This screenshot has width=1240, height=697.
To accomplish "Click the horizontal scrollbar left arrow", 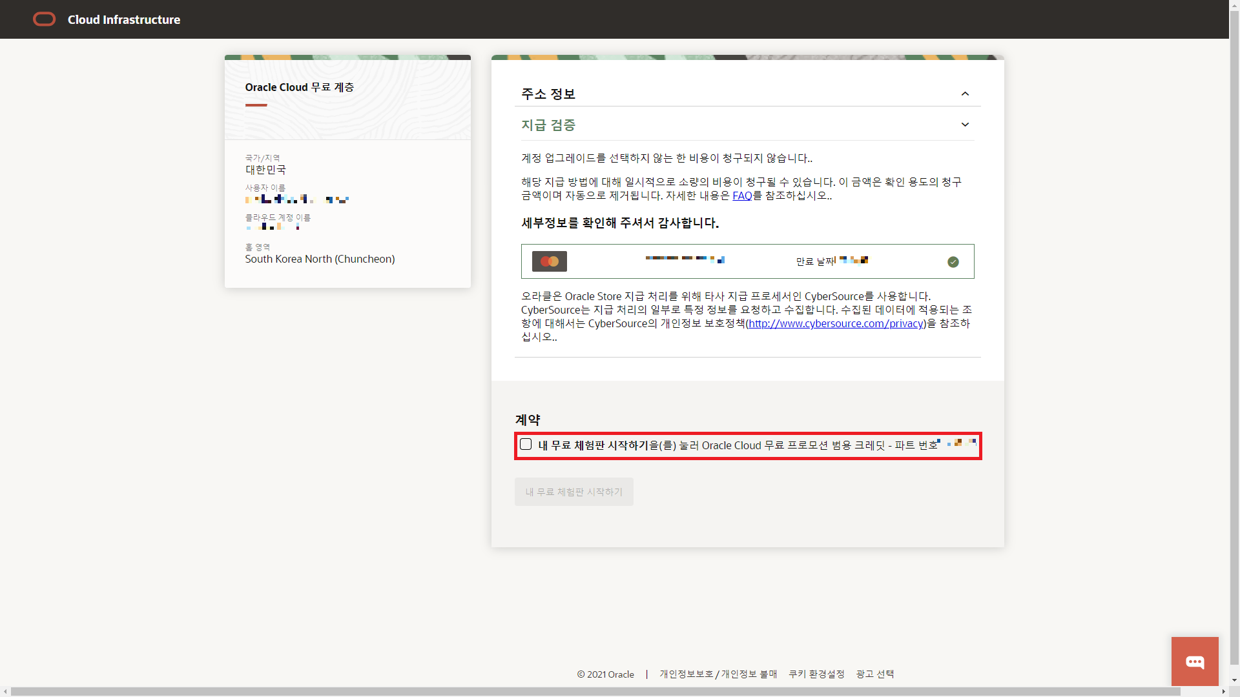I will 5,691.
